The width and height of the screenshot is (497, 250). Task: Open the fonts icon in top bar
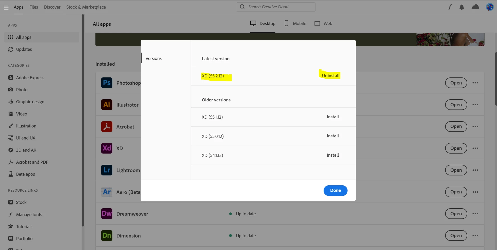tap(450, 7)
